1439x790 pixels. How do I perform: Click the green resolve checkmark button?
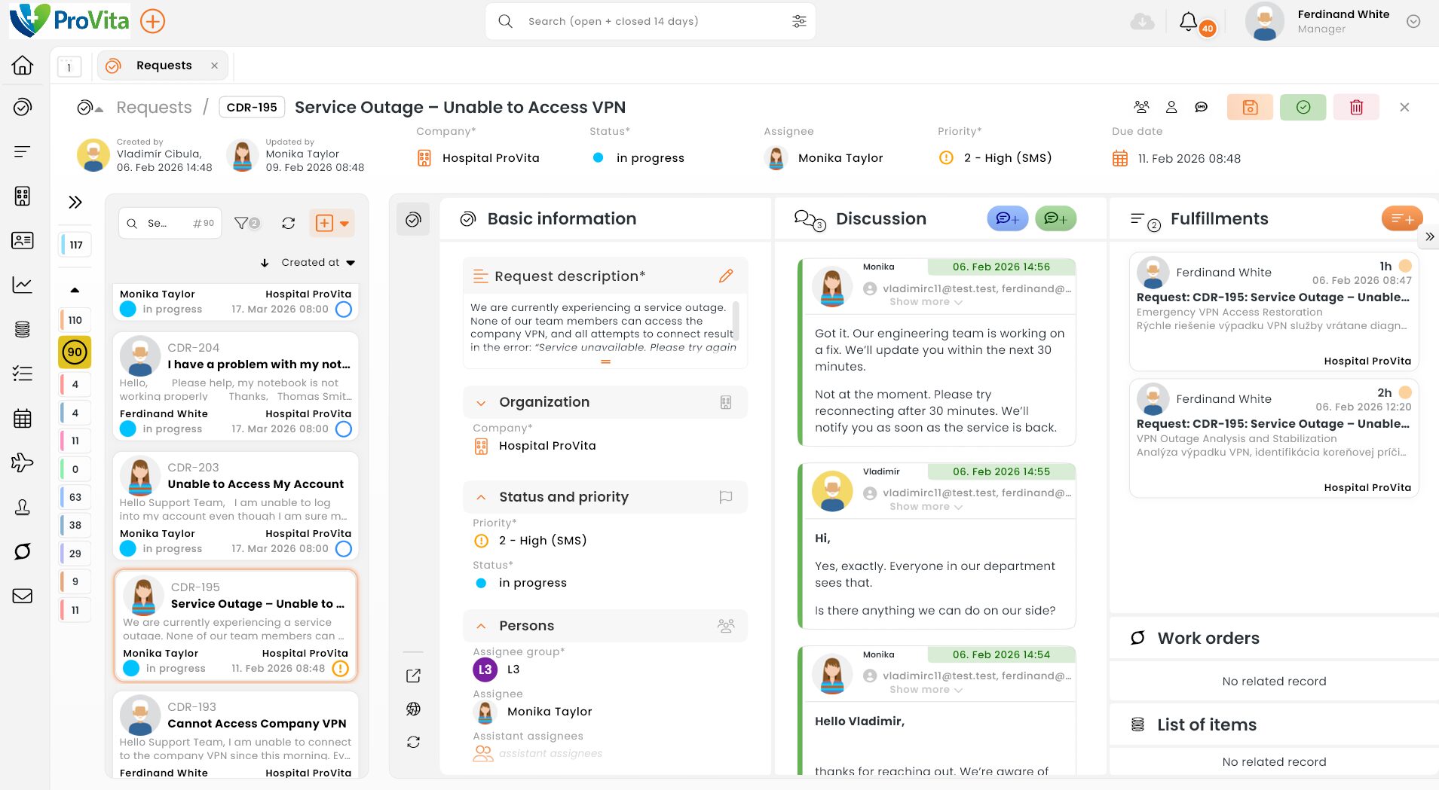1303,108
